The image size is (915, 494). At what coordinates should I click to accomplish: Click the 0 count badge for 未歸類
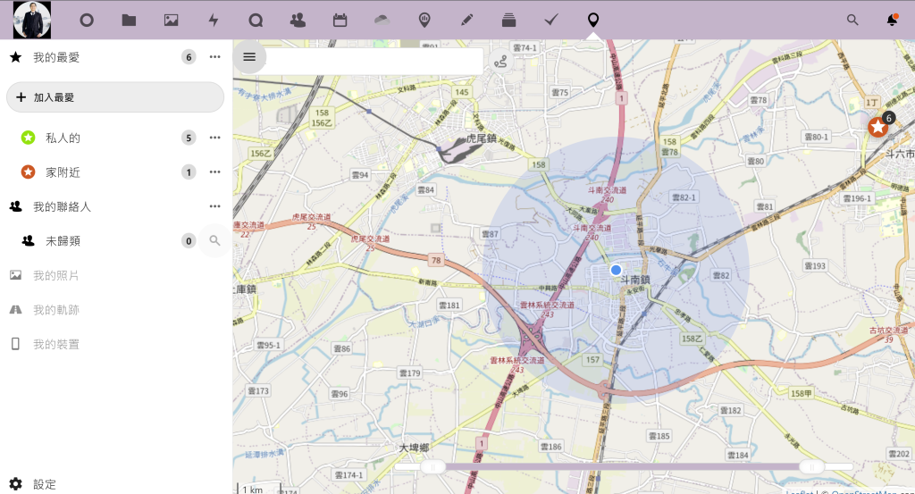pos(189,241)
